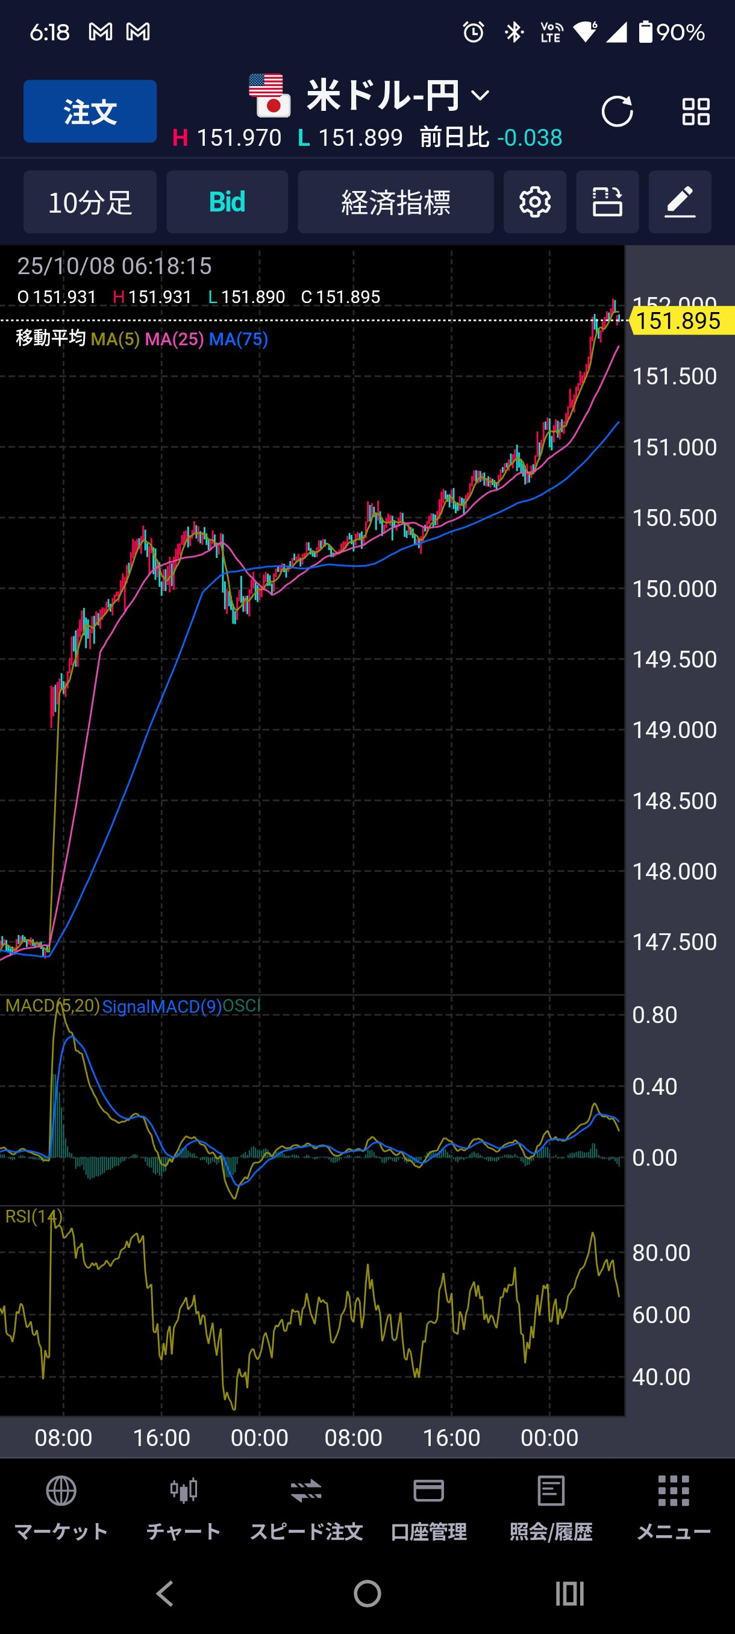Tap the 151.500 price axis label
735x1634 pixels.
pos(674,376)
